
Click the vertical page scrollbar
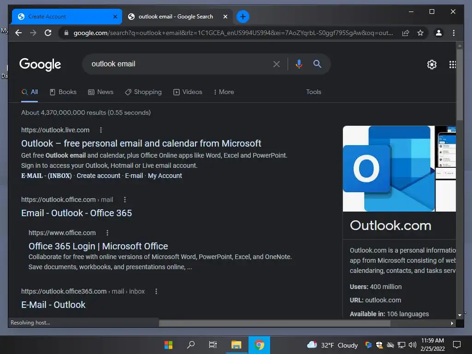pyautogui.click(x=460, y=84)
